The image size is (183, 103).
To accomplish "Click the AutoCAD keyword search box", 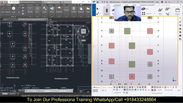I will (x=31, y=2).
